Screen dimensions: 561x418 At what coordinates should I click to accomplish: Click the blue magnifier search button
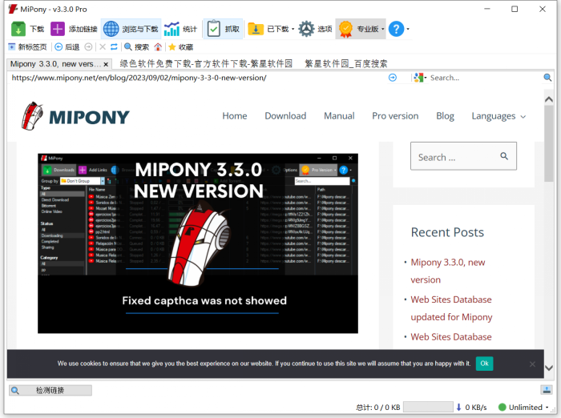click(x=547, y=77)
